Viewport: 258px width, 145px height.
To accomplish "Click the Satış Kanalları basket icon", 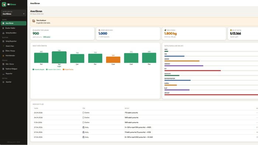I will click(x=3, y=33).
